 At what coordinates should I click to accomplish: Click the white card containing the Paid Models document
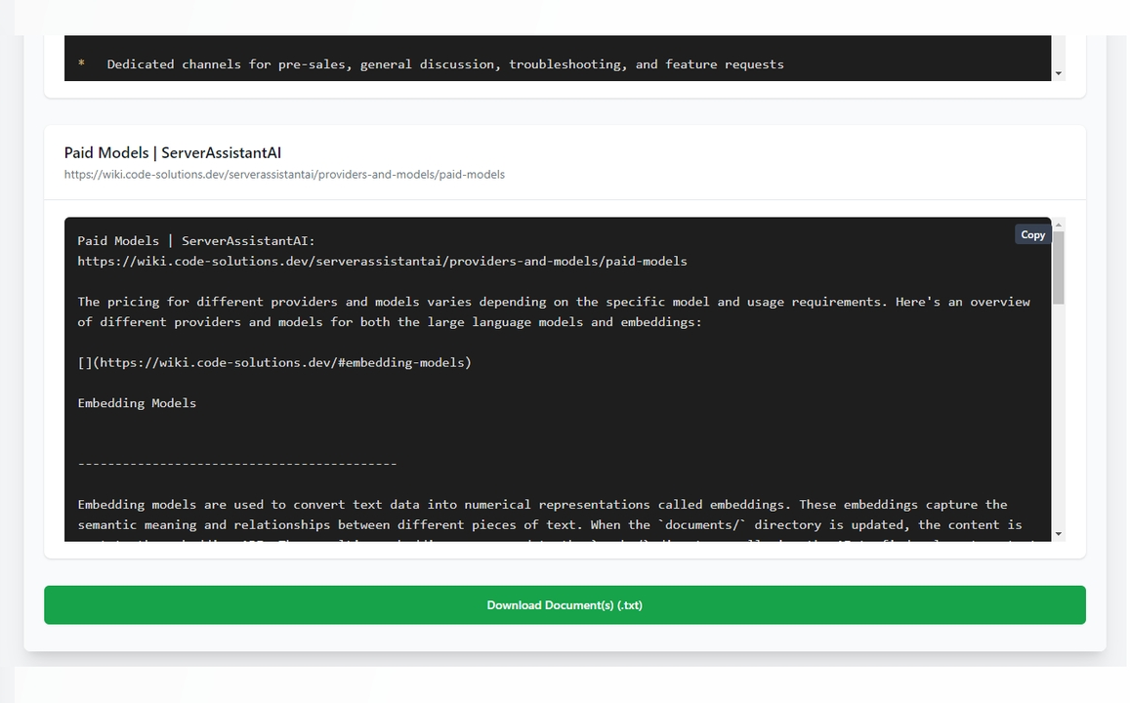565,161
